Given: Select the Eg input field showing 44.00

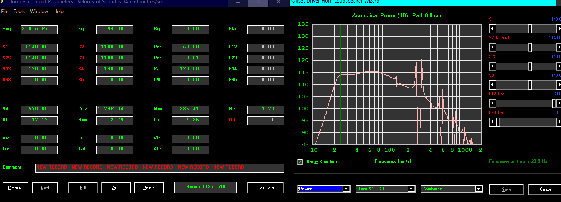Looking at the screenshot, I should (115, 29).
